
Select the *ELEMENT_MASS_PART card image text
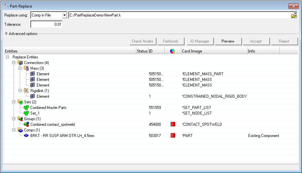pyautogui.click(x=203, y=74)
